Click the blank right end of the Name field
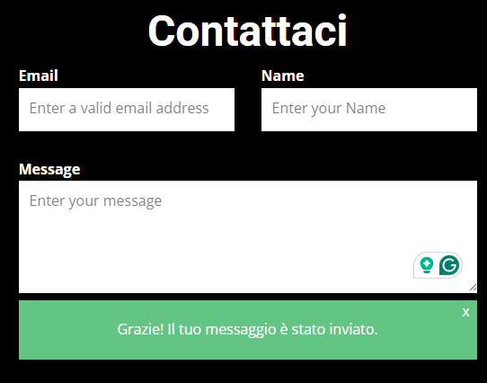Screen dimensions: 487x383 441,110
